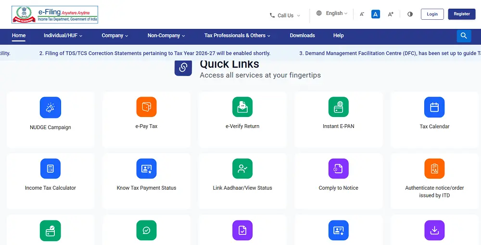Open the Downloads menu item
The width and height of the screenshot is (481, 245).
pos(303,36)
